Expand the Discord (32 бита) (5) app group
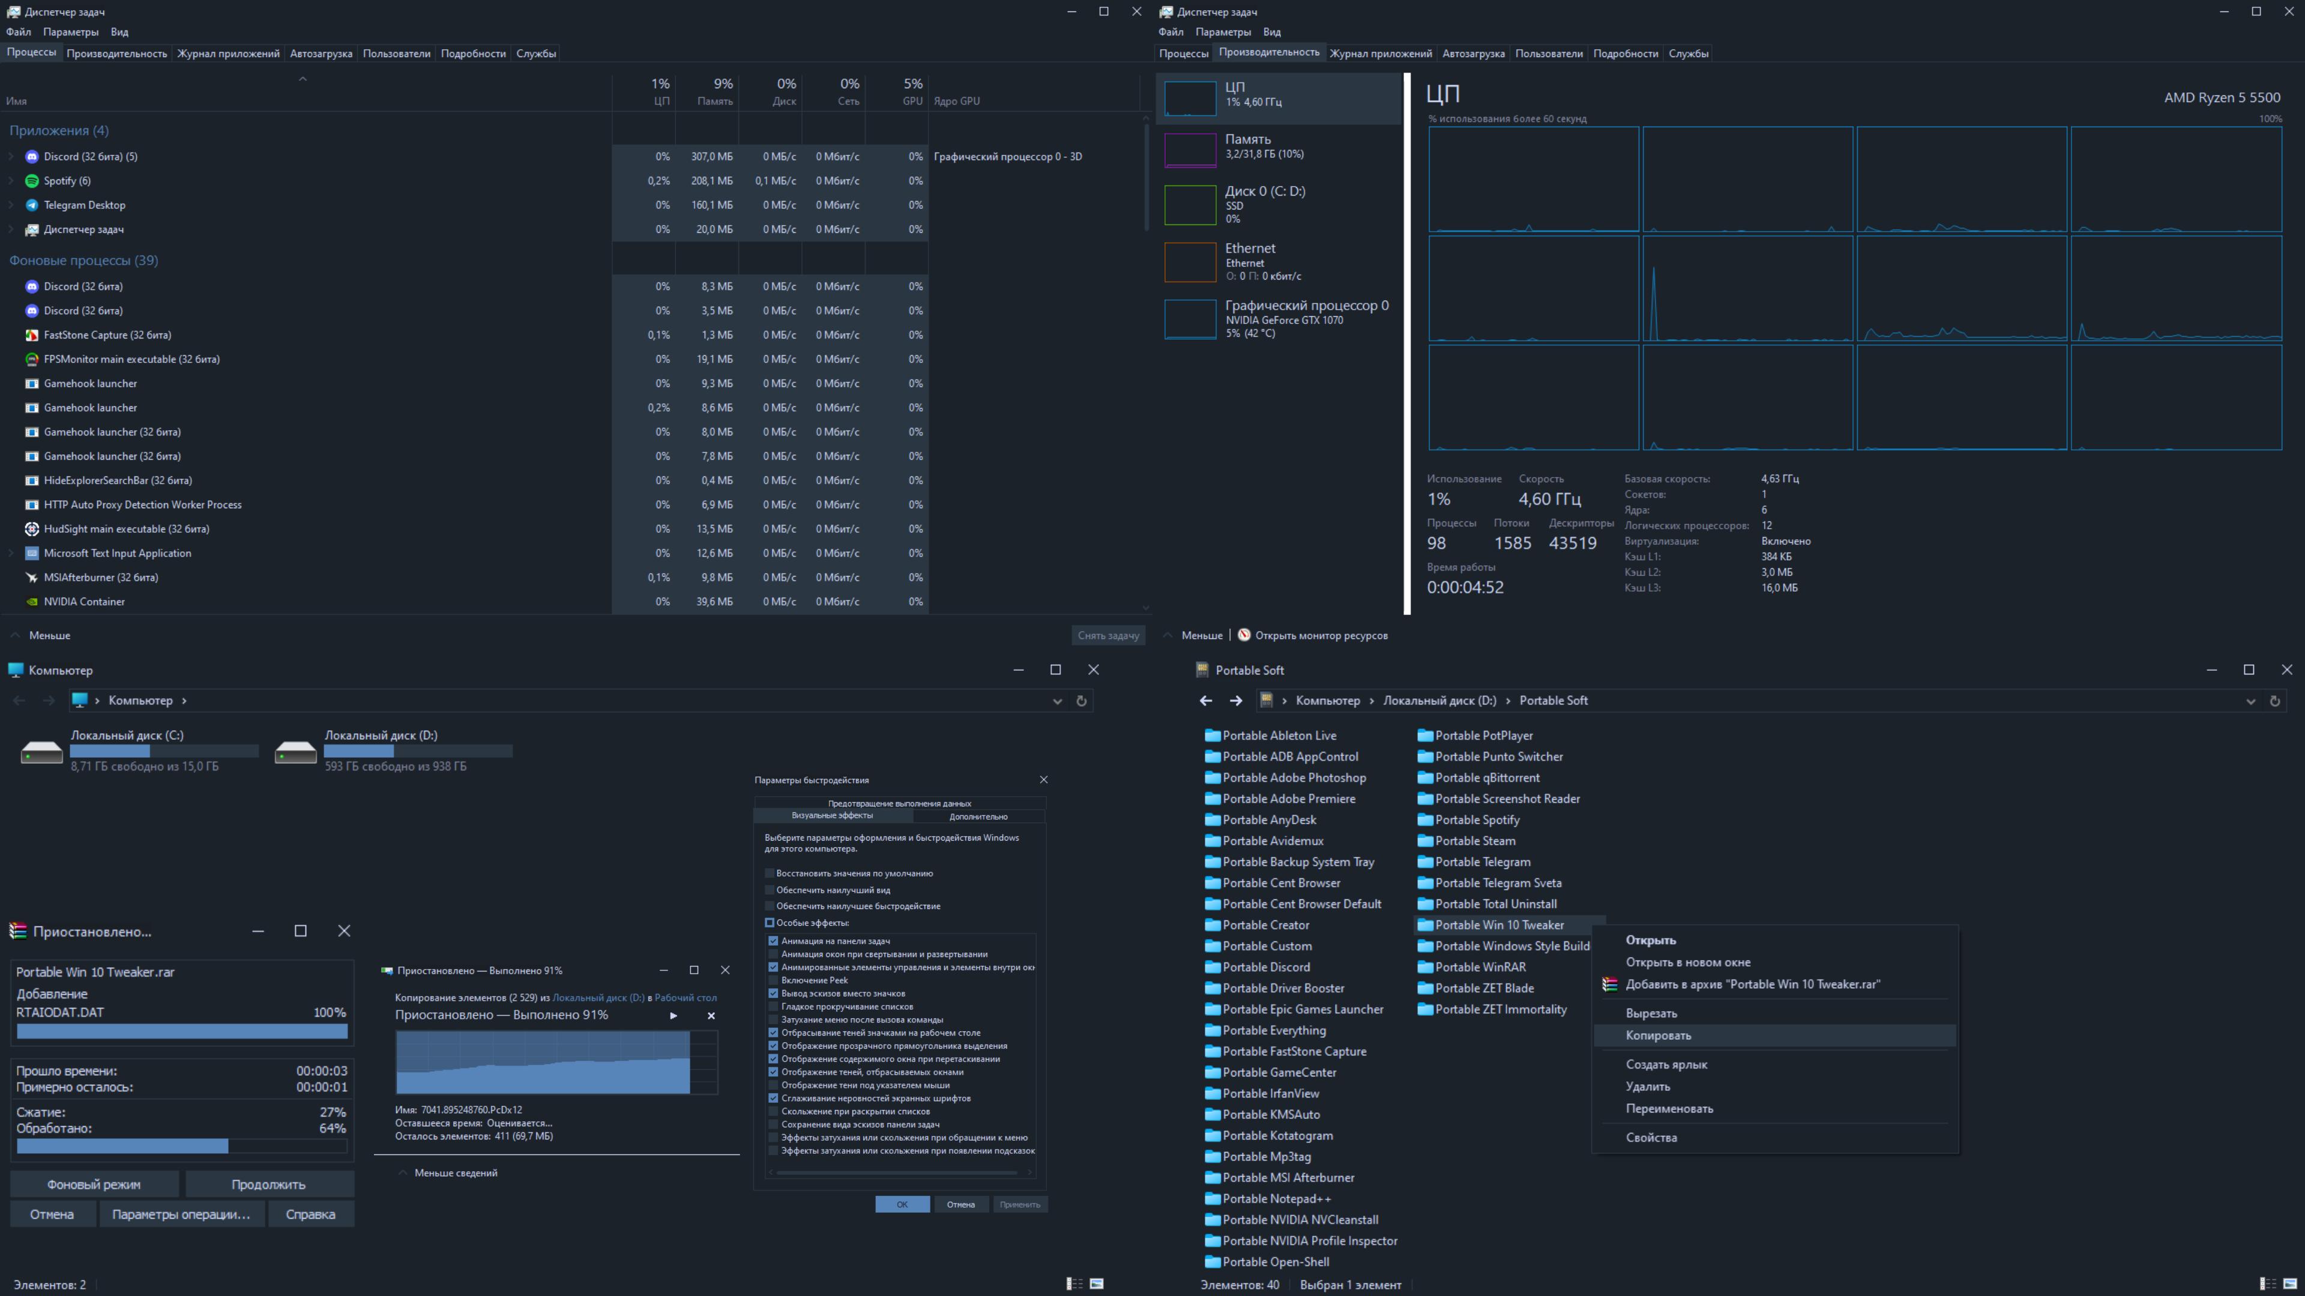The image size is (2305, 1296). pyautogui.click(x=11, y=157)
